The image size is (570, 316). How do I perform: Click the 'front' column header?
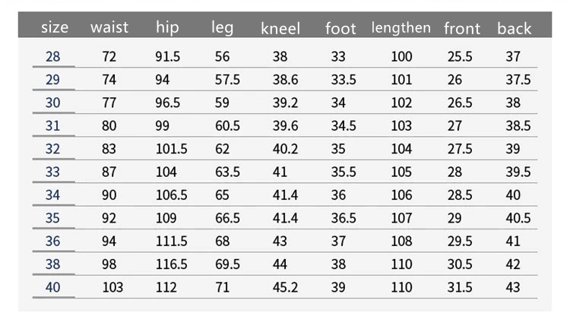[462, 28]
